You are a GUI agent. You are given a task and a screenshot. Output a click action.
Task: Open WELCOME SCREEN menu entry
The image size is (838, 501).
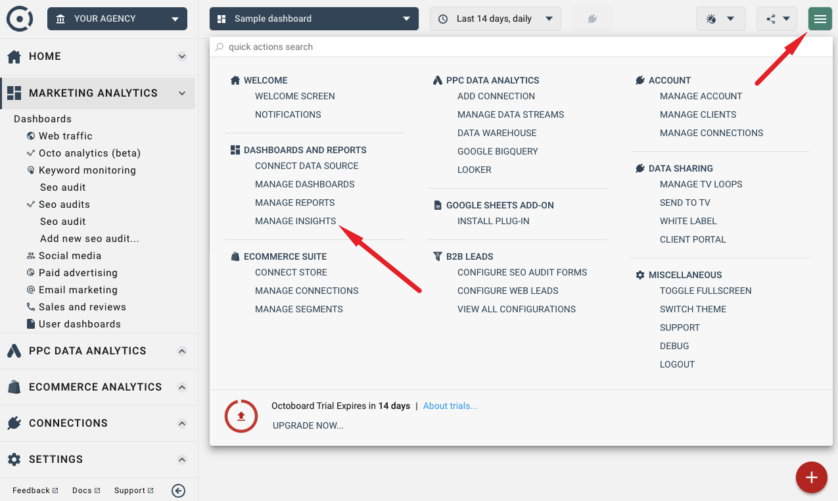tap(295, 96)
